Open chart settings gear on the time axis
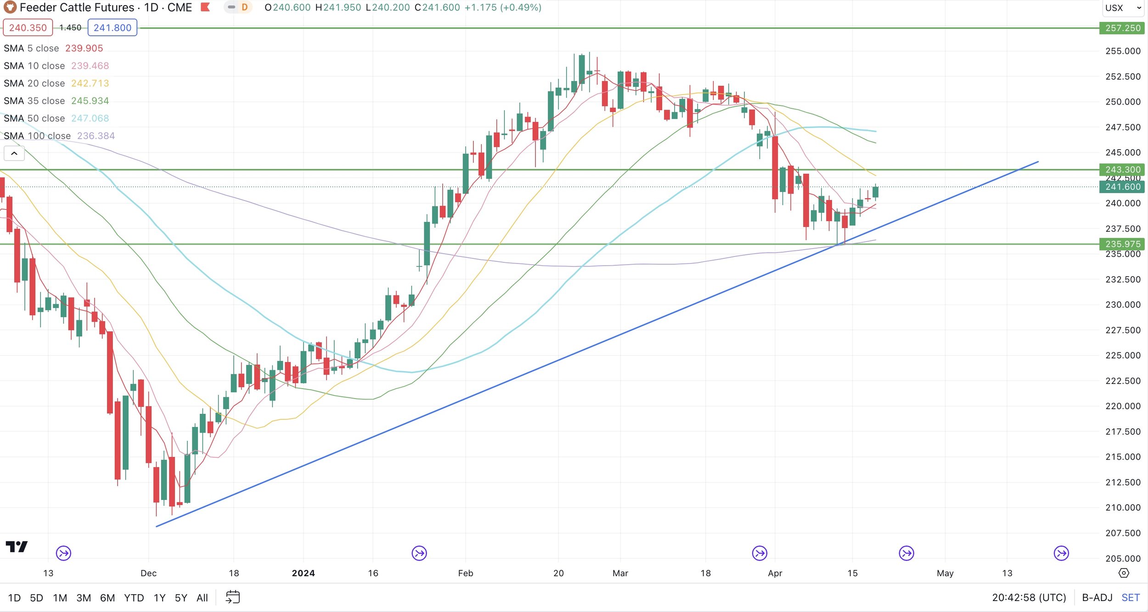Image resolution: width=1148 pixels, height=612 pixels. point(1123,573)
